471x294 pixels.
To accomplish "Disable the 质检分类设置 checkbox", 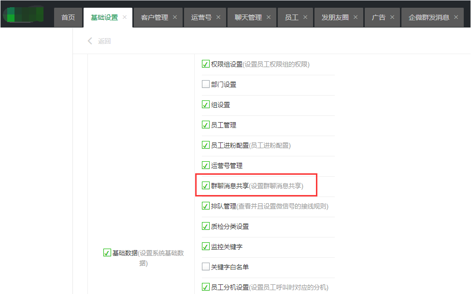I will tap(205, 226).
